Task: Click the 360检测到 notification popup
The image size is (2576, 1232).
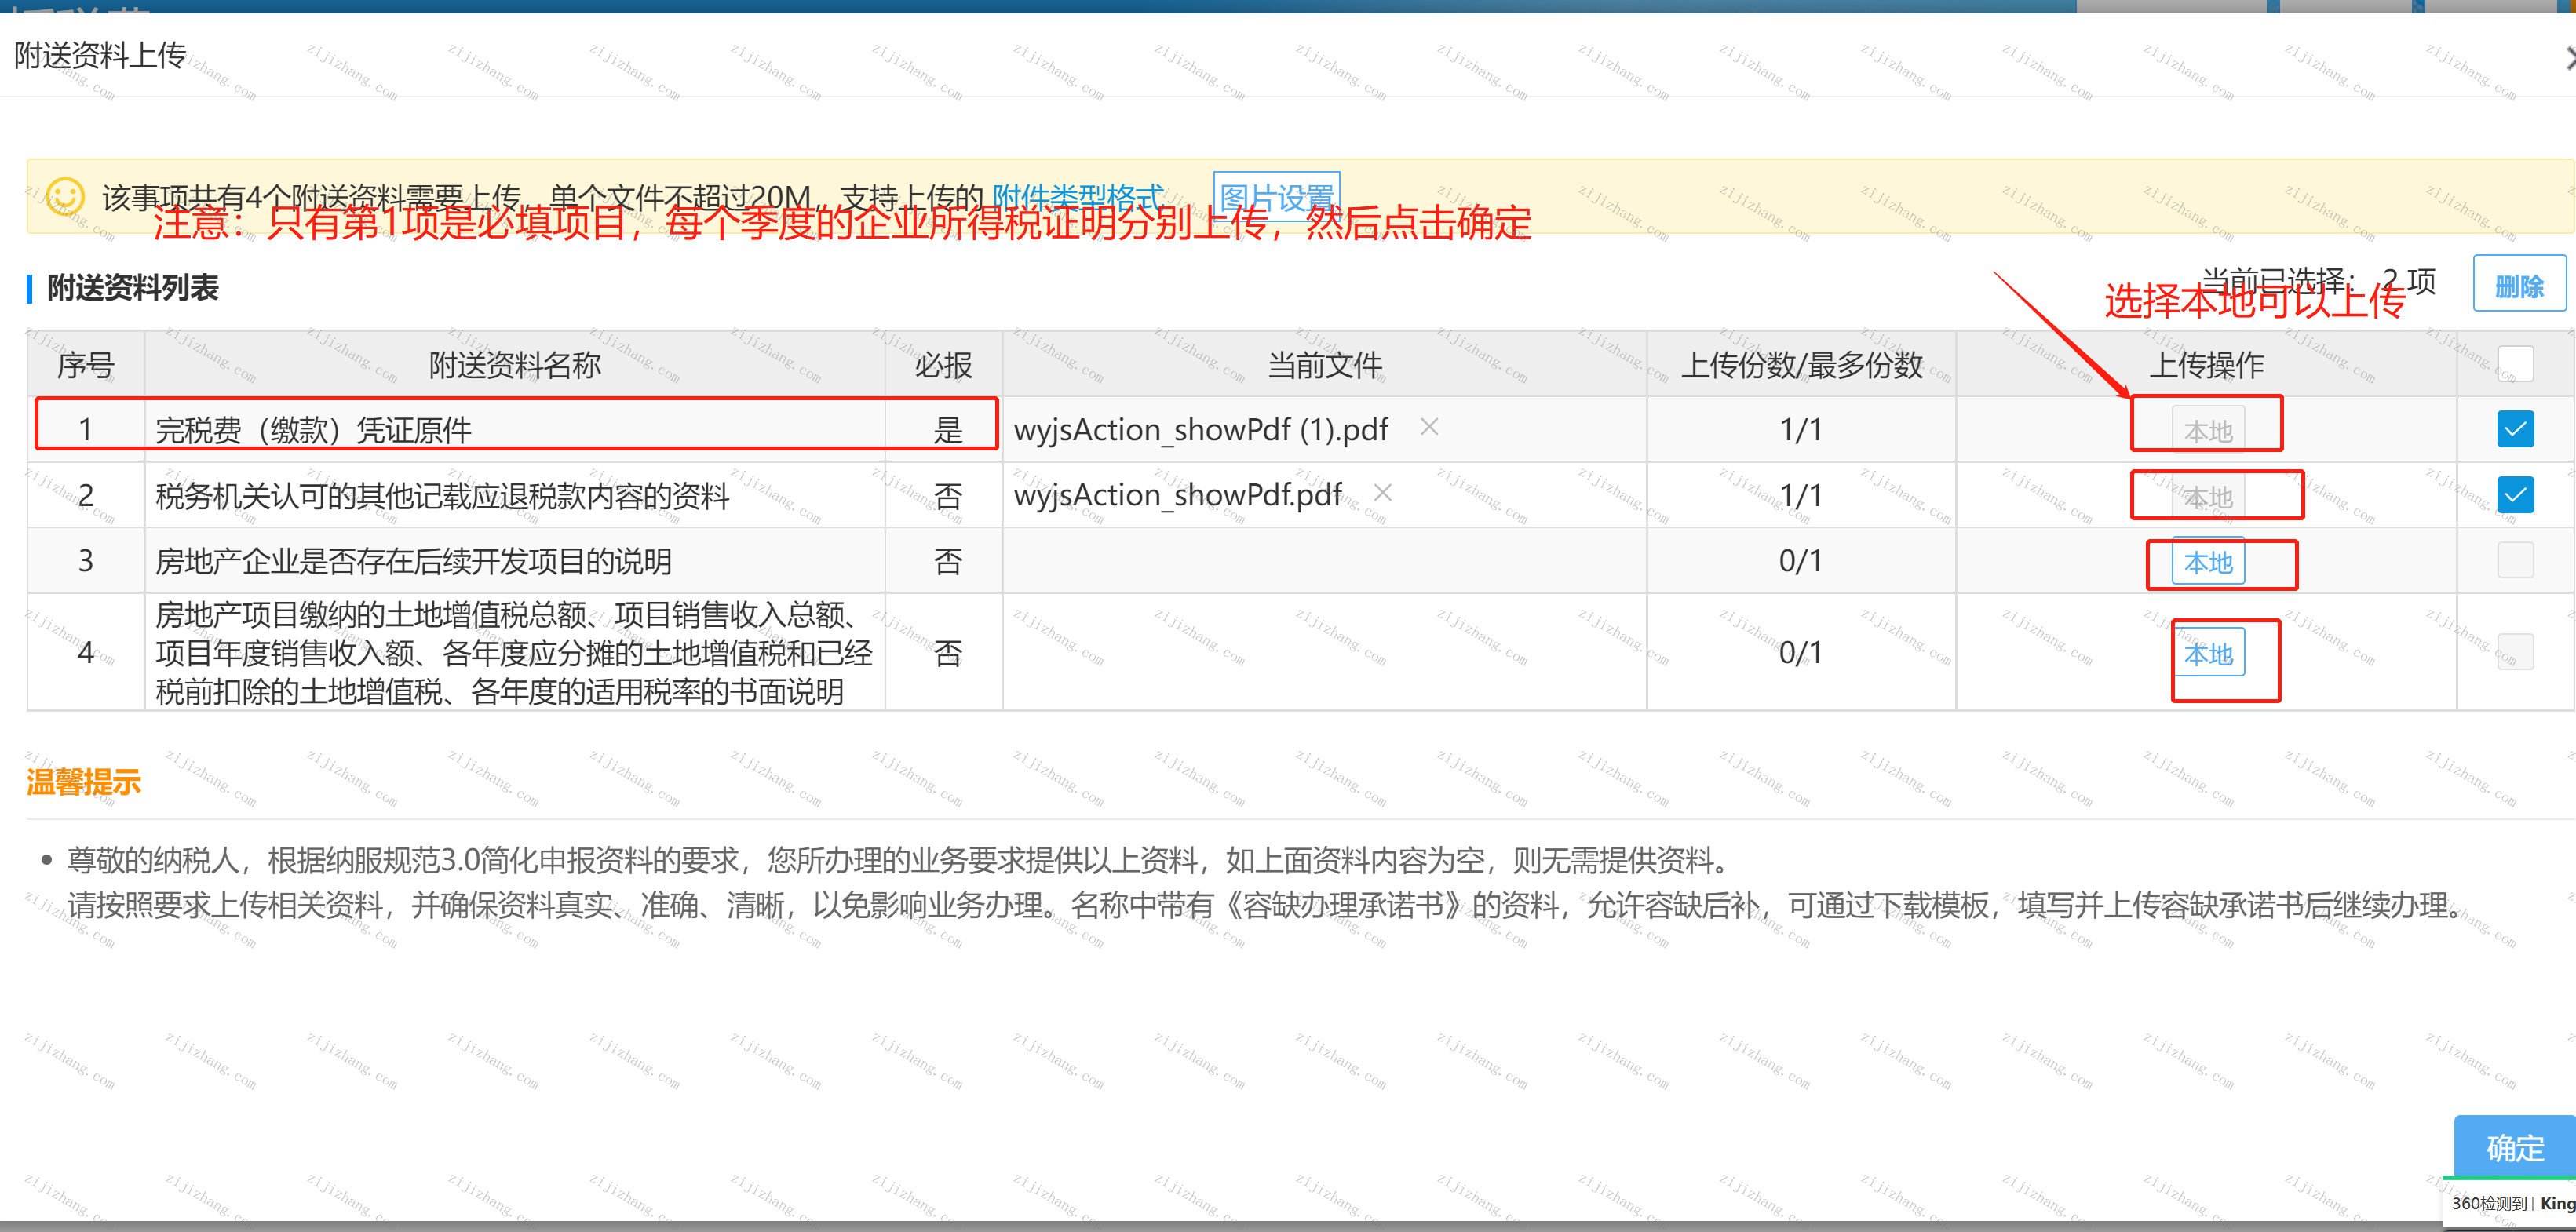Action: click(2511, 1203)
